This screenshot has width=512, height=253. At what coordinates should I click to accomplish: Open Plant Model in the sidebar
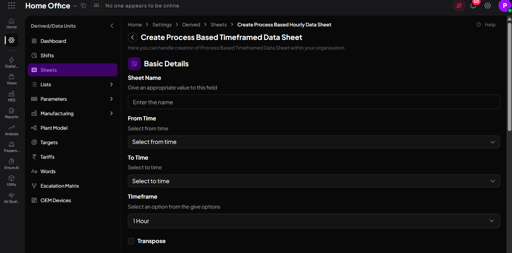coord(72,128)
